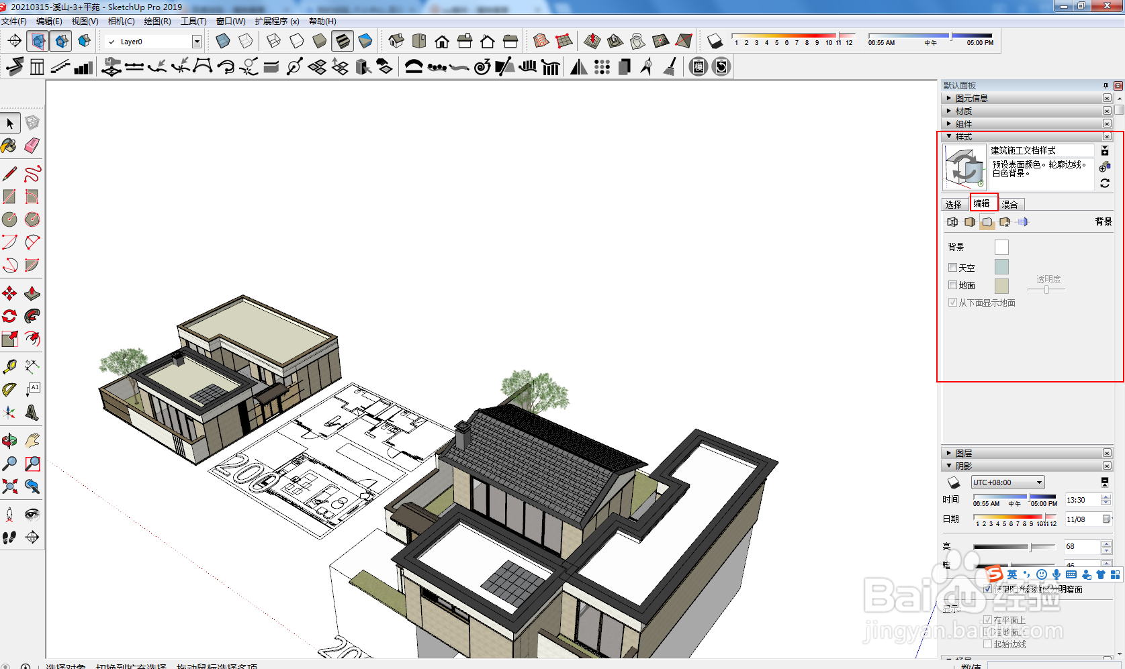Select the Pan hand tool
1125x669 pixels.
point(32,441)
